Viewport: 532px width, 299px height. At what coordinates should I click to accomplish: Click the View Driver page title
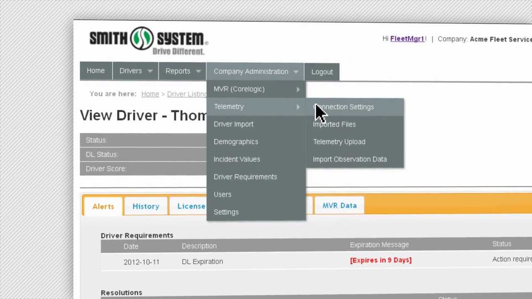[143, 115]
